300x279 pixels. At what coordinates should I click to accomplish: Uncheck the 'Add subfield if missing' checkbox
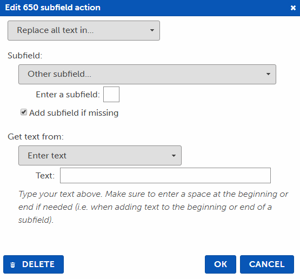coord(24,112)
